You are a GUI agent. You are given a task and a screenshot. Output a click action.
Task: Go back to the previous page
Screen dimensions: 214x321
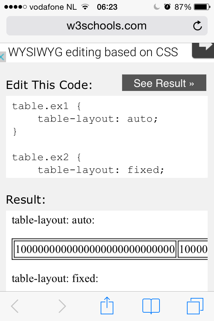tap(15, 306)
